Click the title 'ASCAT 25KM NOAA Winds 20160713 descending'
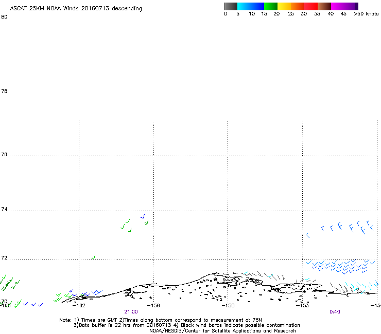This screenshot has width=381, height=334. pos(76,9)
